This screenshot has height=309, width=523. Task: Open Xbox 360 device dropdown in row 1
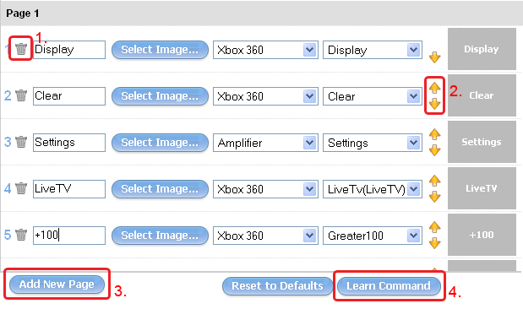click(x=265, y=50)
